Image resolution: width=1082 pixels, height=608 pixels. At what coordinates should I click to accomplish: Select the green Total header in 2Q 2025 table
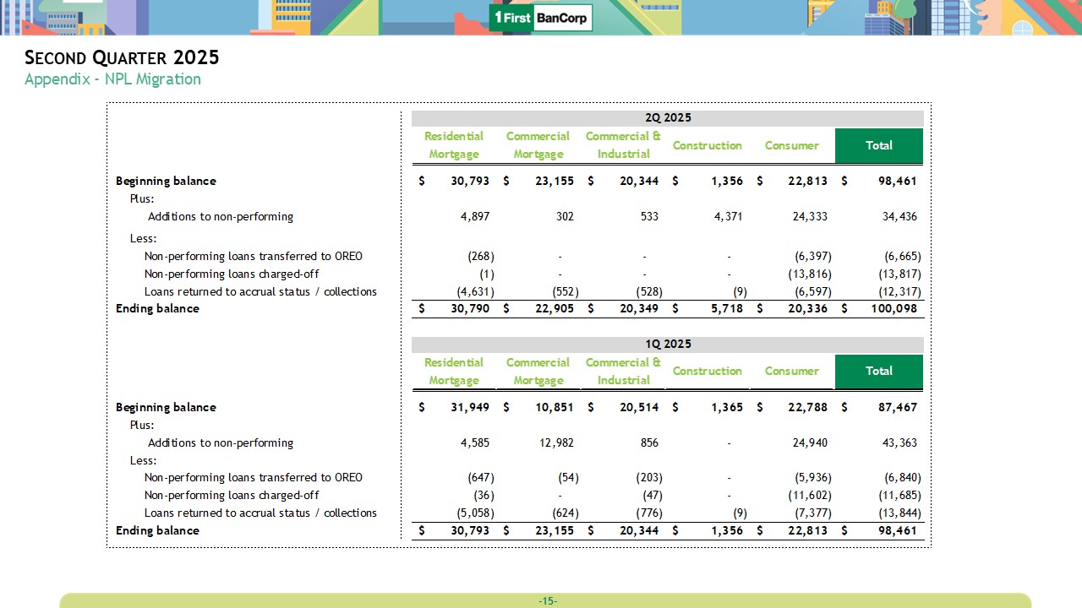tap(878, 145)
